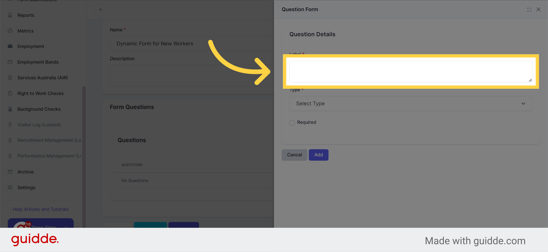Click the Required label text
Screen dimensions: 548x252
click(x=307, y=122)
